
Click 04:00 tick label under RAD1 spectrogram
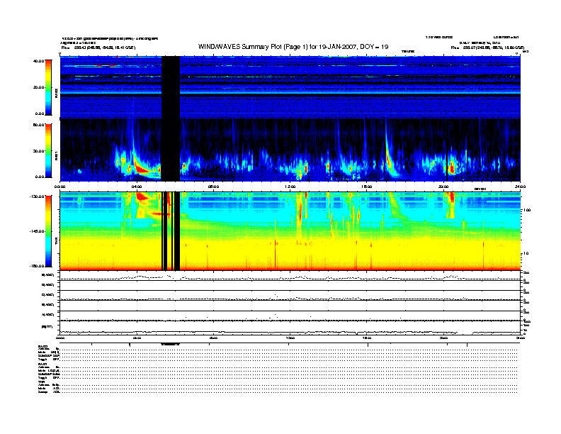coord(137,187)
